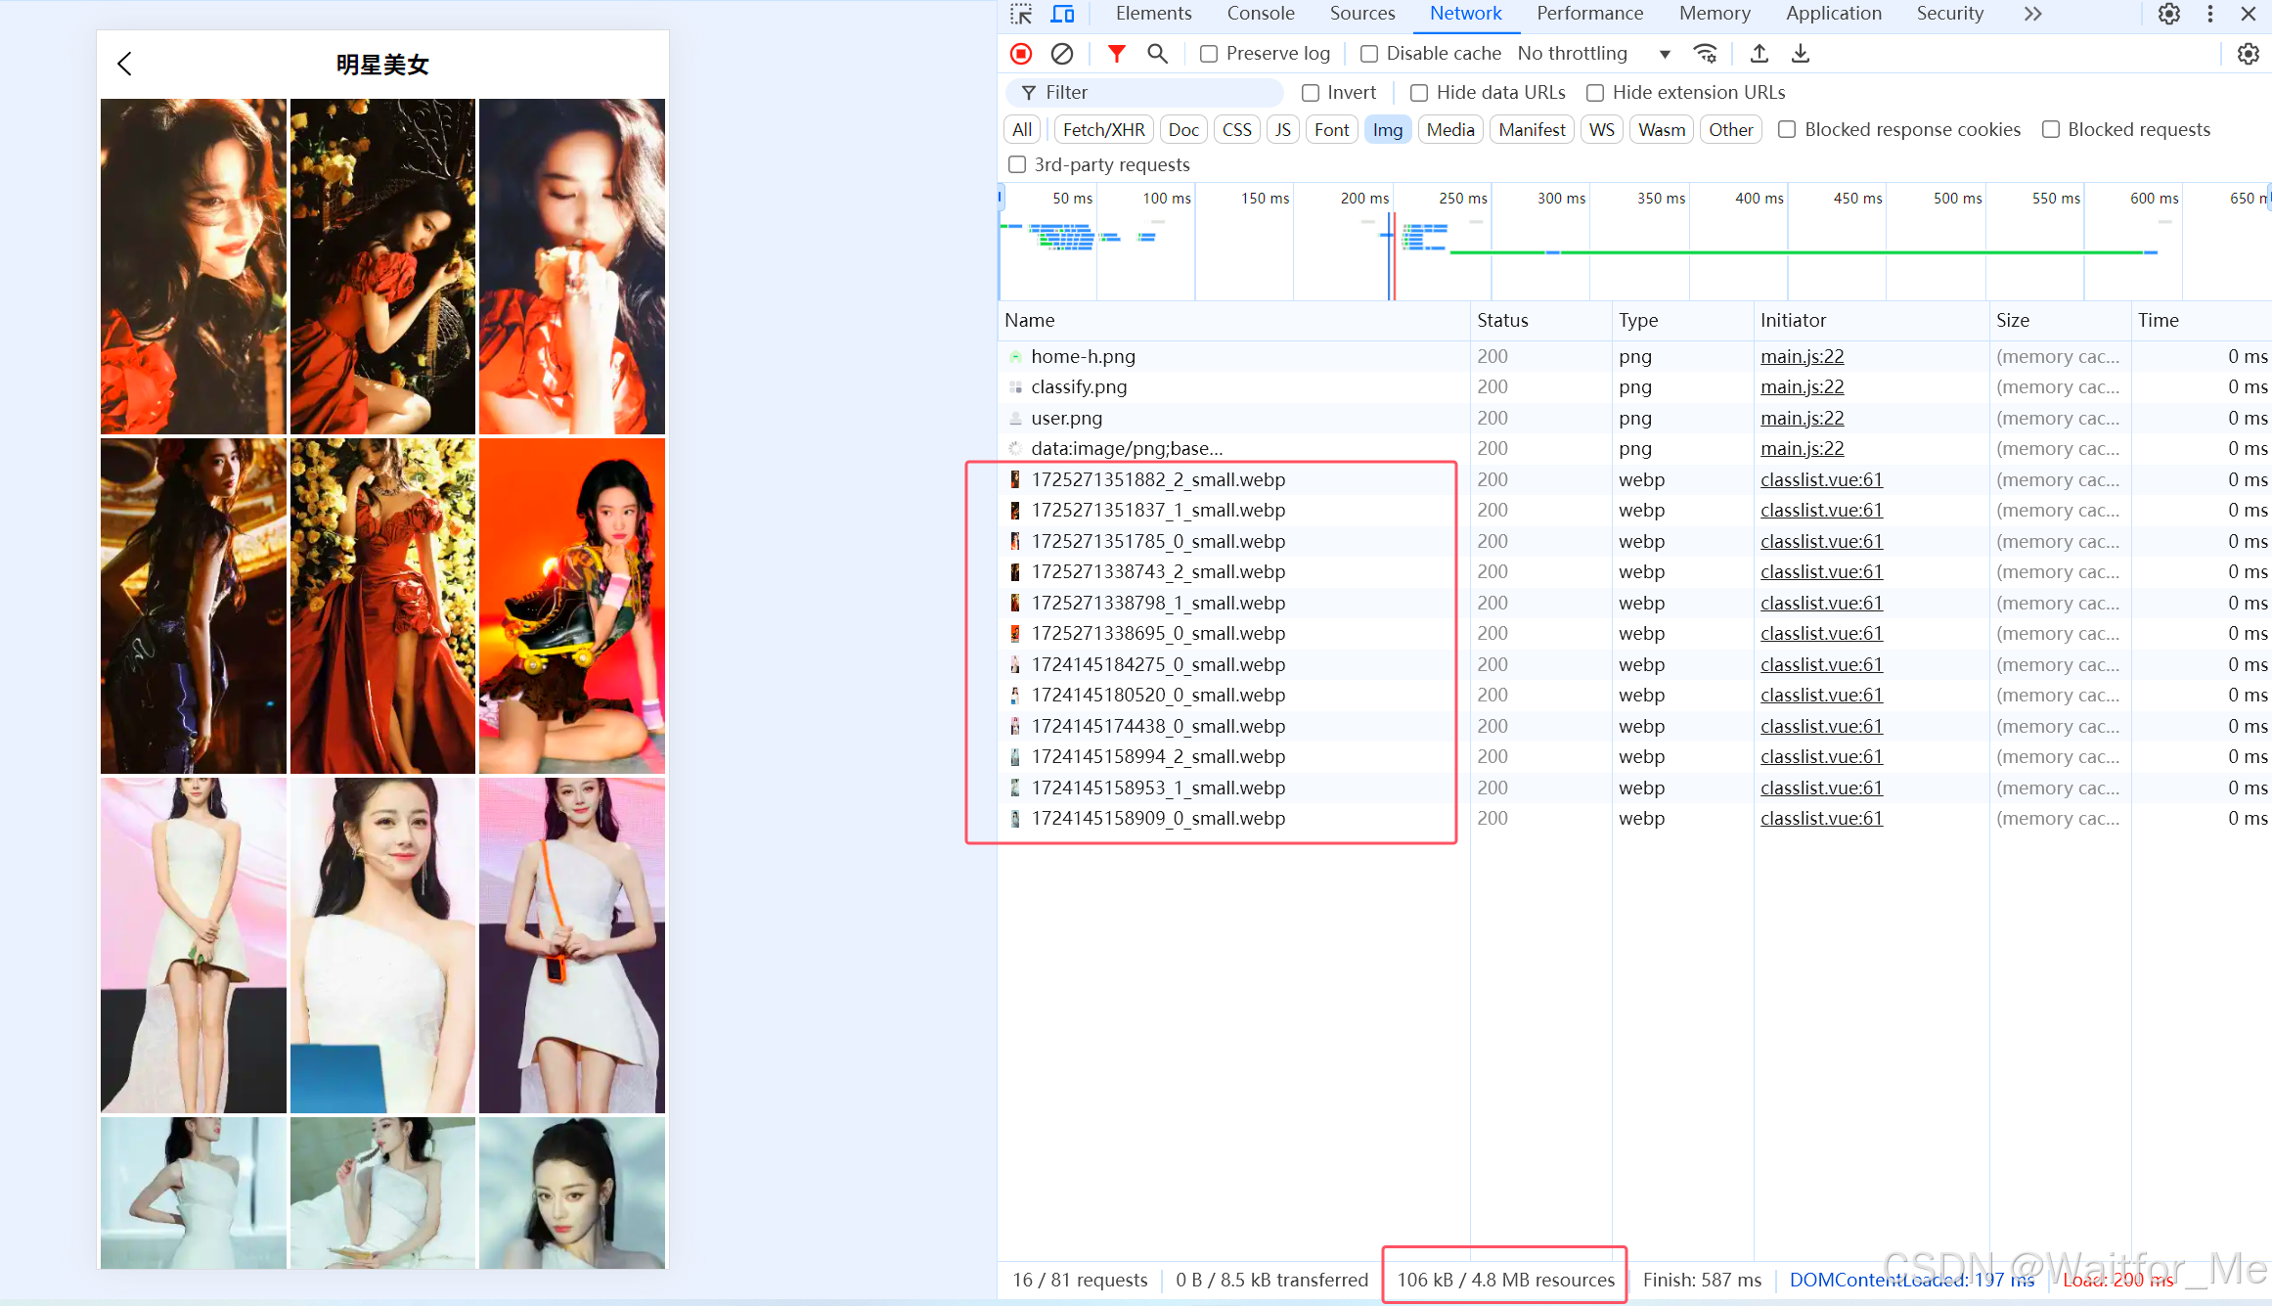Select request 1724145158909_0_small.webp
Image resolution: width=2272 pixels, height=1306 pixels.
point(1158,819)
